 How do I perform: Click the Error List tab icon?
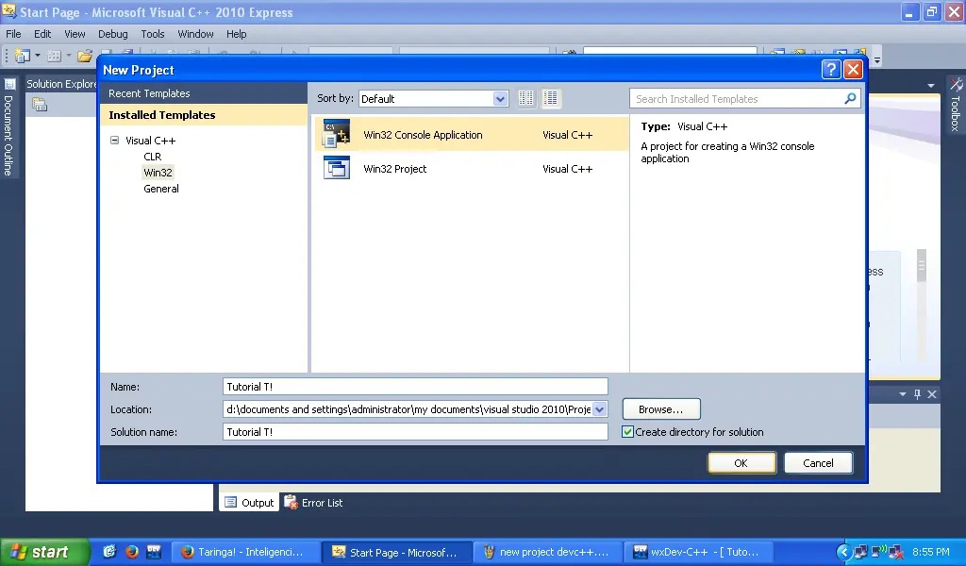(x=291, y=503)
